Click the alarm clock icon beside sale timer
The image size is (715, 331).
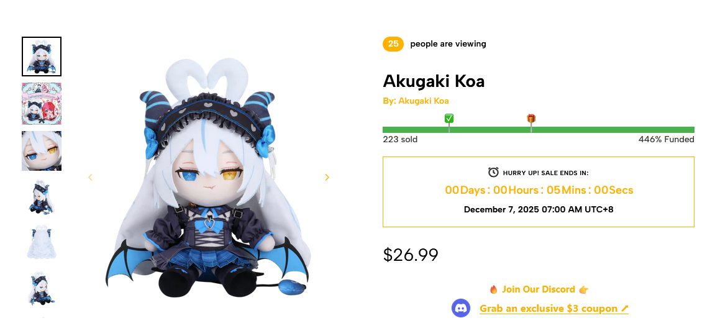tap(493, 173)
